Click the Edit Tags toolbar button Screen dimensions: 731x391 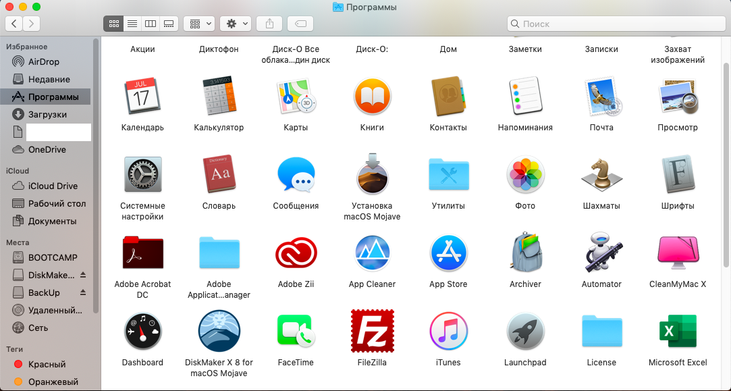[x=300, y=24]
